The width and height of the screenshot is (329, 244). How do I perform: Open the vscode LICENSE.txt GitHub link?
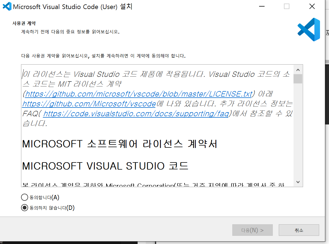pyautogui.click(x=138, y=94)
